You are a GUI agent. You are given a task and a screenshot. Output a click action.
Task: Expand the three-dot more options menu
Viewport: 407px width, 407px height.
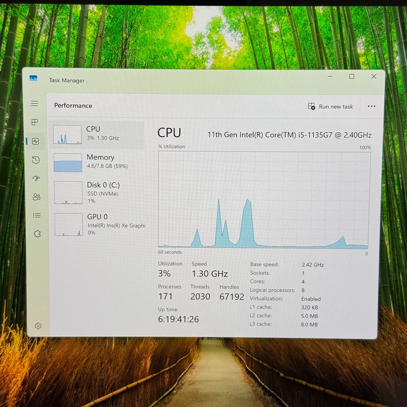[371, 106]
